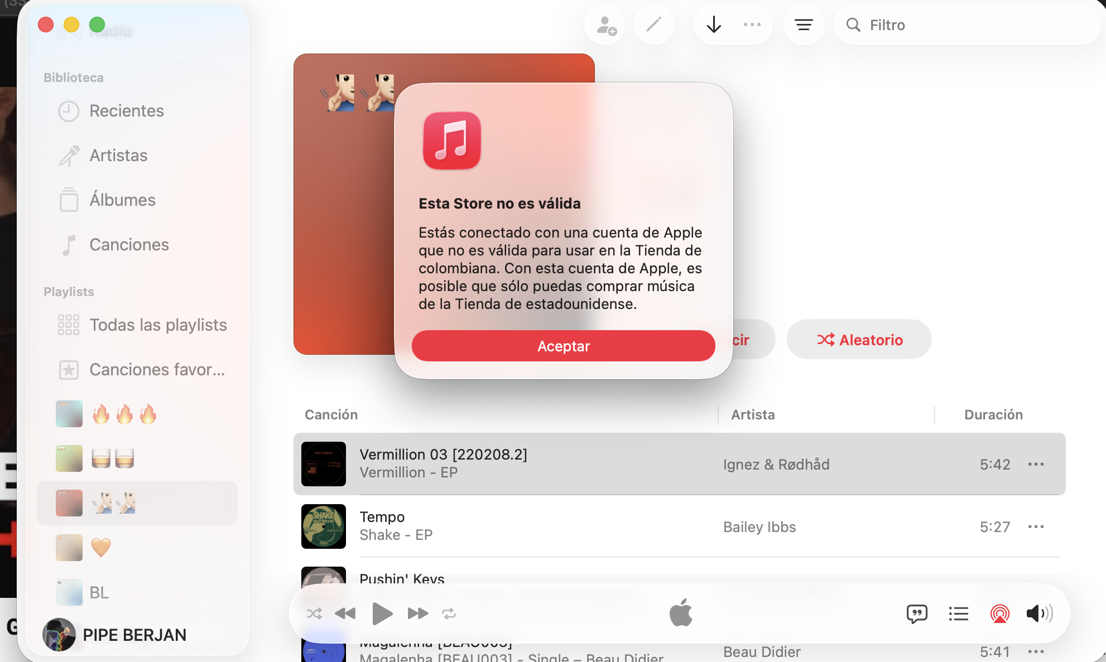
Task: Click the Aleatorio shuffle button
Action: coord(859,340)
